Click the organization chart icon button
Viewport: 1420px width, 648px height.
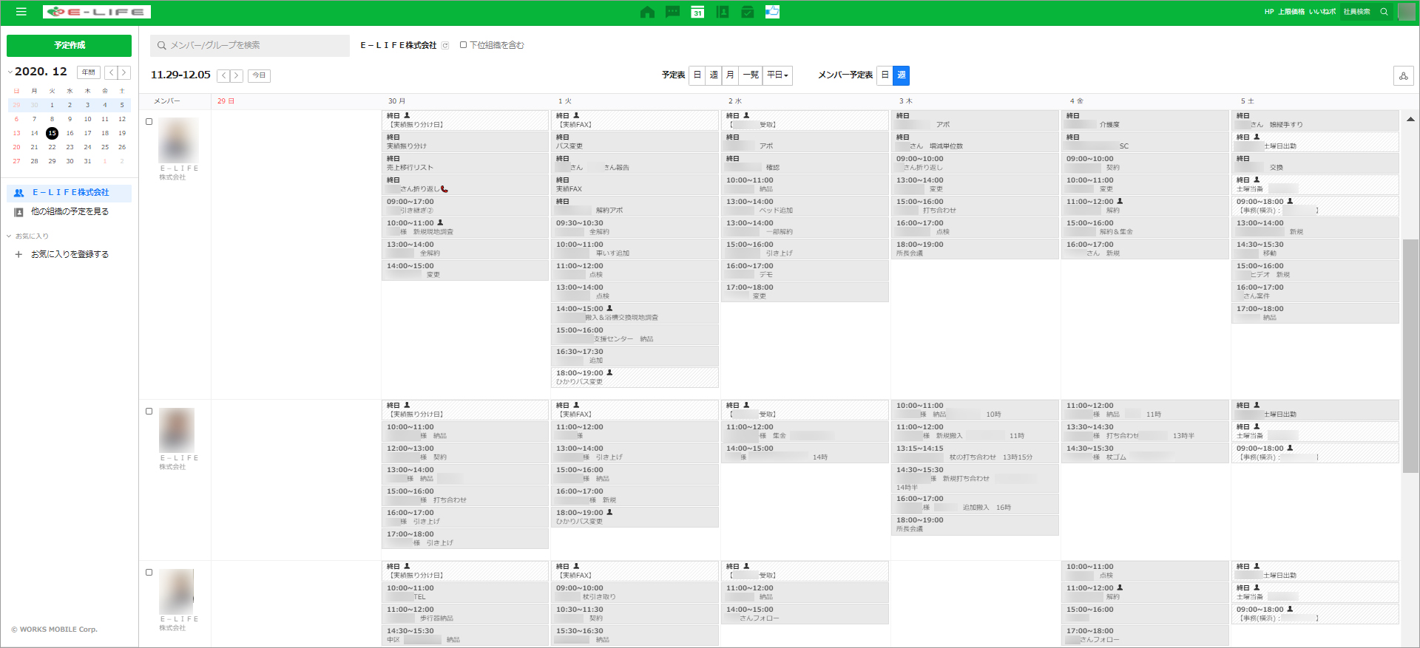pos(1403,75)
